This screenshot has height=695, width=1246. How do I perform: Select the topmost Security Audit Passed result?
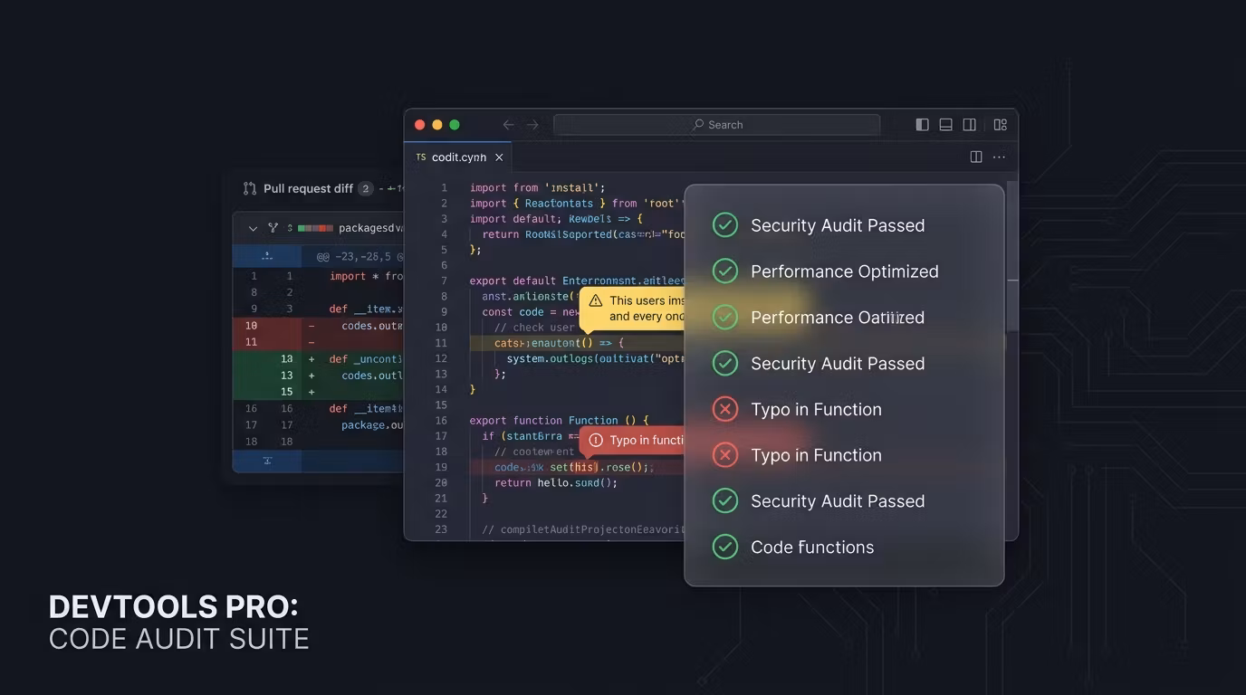tap(838, 225)
